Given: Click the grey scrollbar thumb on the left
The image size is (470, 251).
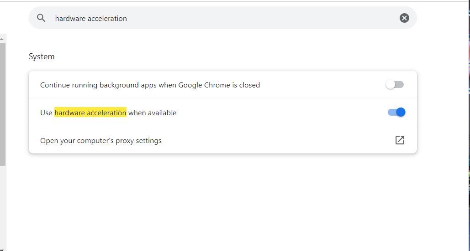Looking at the screenshot, I should pos(2,105).
